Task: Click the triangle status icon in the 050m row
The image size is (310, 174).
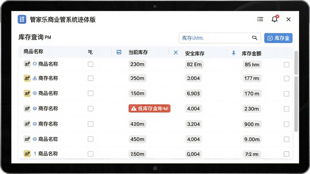Action: [x=35, y=78]
